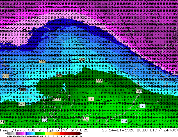178x137 pixels.
Task: Click the gray left arrow of the color scale
Action: (6, 133)
